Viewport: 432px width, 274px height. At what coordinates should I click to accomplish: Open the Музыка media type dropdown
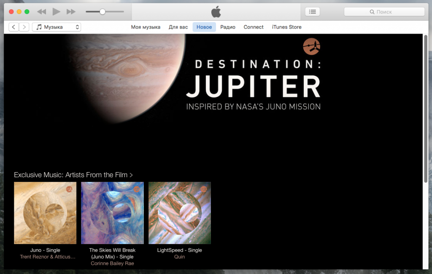[57, 27]
